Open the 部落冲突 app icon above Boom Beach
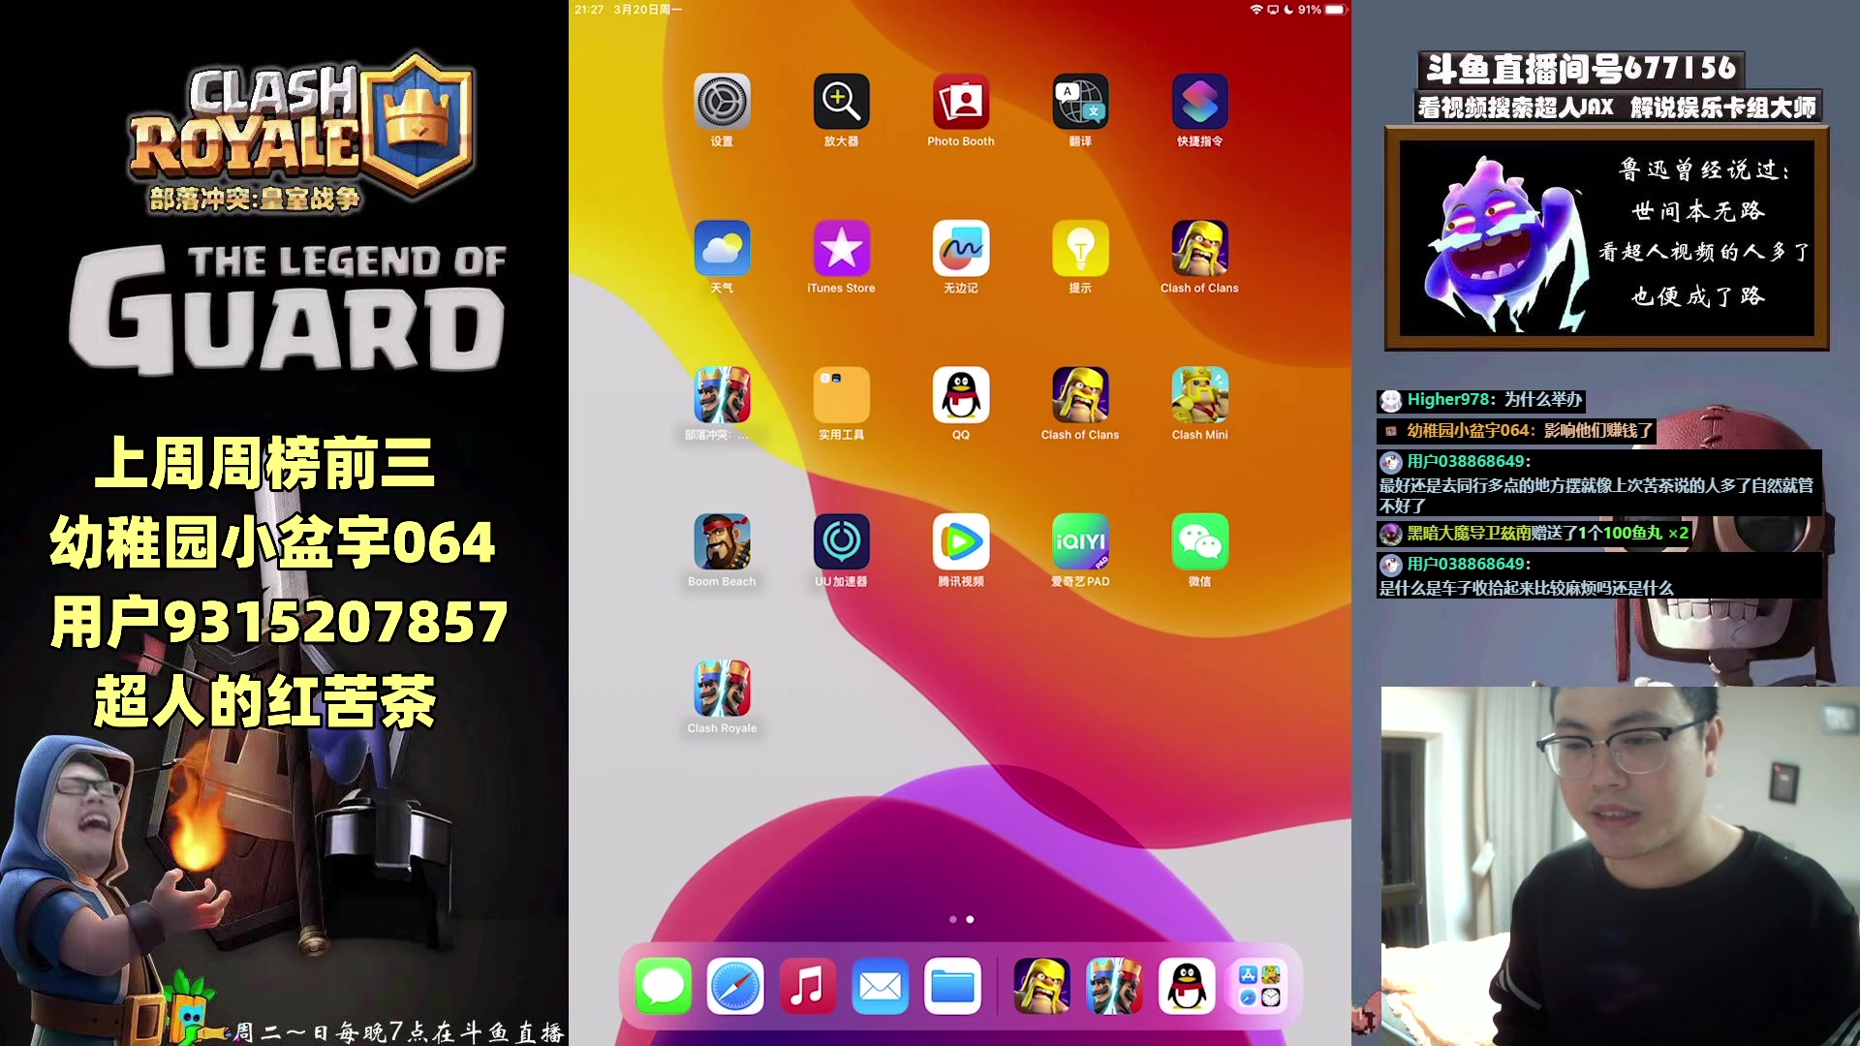This screenshot has height=1046, width=1860. [722, 395]
